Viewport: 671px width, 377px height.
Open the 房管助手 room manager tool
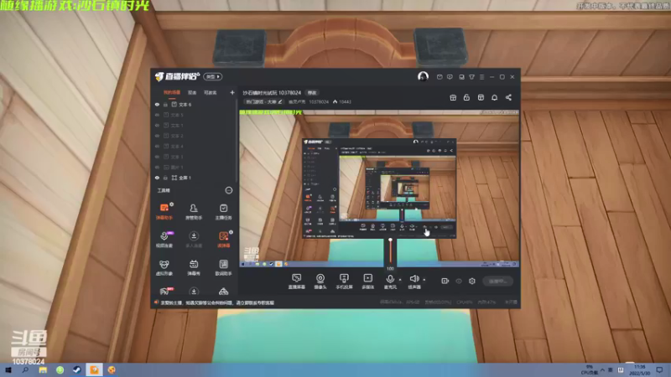pos(194,212)
